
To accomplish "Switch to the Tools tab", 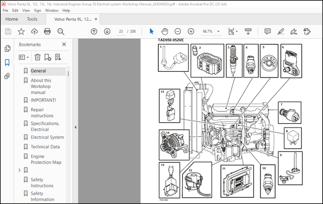I will coord(32,19).
